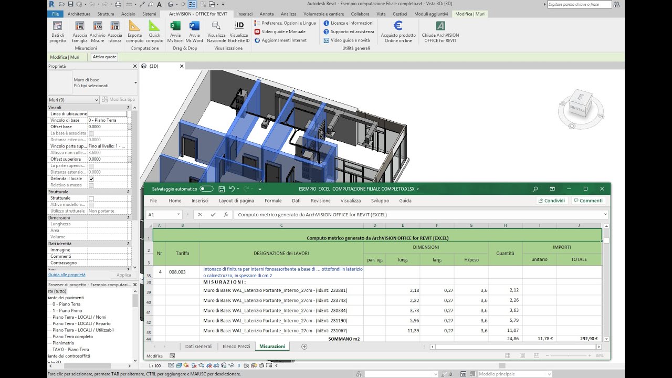Image resolution: width=672 pixels, height=378 pixels.
Task: Toggle Visualizza Nasconde
Action: (x=216, y=31)
